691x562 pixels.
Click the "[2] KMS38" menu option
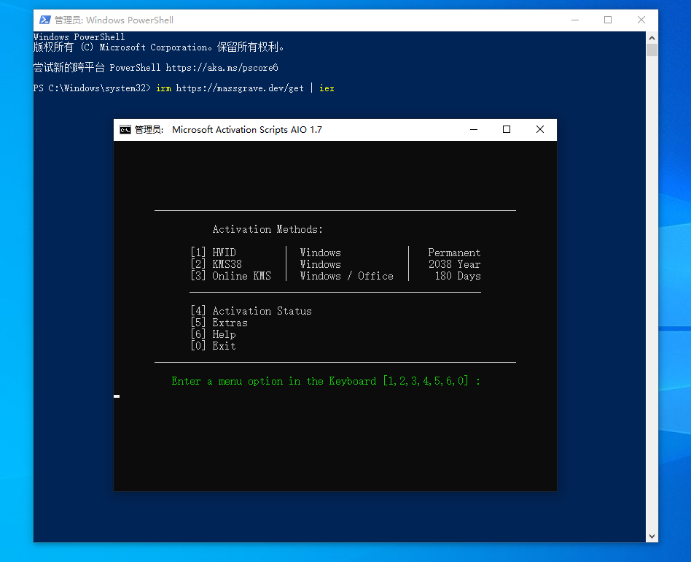click(216, 264)
